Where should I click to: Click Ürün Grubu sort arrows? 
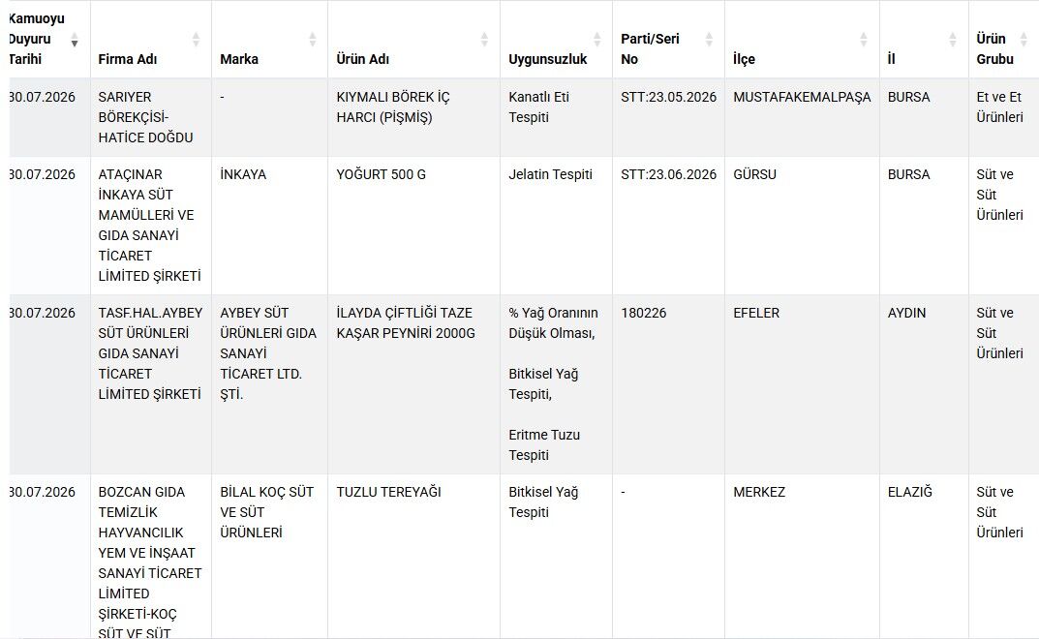coord(1024,39)
